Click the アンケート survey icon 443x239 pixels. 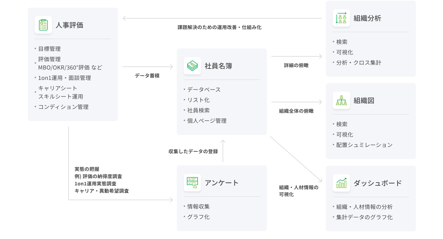point(192,183)
